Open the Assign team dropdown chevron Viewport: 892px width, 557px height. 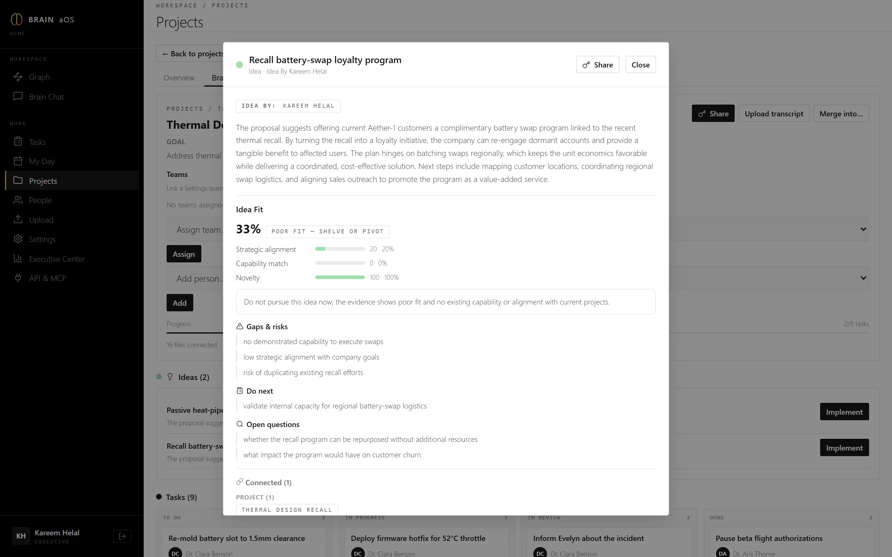[863, 229]
